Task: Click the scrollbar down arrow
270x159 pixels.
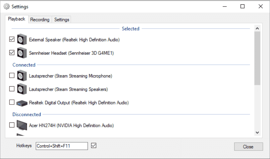Action: (257, 133)
